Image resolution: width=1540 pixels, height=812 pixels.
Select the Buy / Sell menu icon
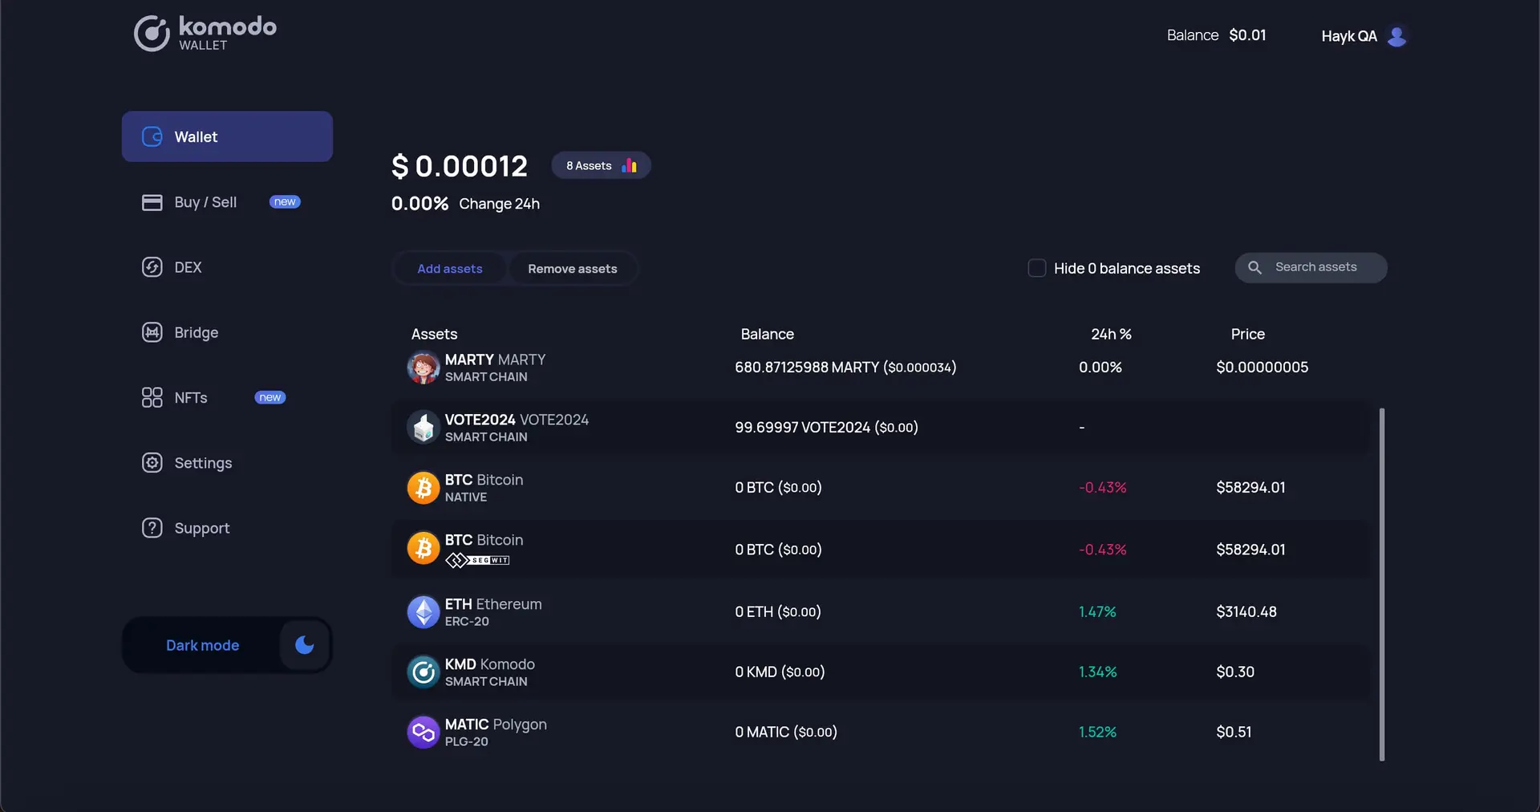(x=152, y=202)
